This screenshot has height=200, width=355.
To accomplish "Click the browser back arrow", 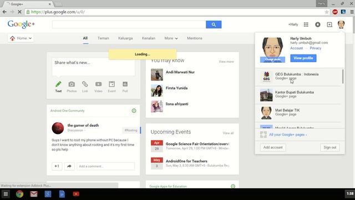I will pyautogui.click(x=4, y=12).
